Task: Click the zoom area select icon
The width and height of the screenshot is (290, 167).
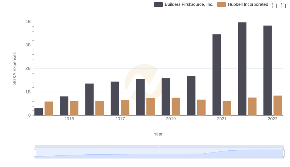Action: [x=274, y=5]
